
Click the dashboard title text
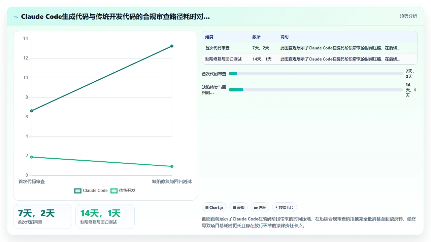(x=115, y=17)
